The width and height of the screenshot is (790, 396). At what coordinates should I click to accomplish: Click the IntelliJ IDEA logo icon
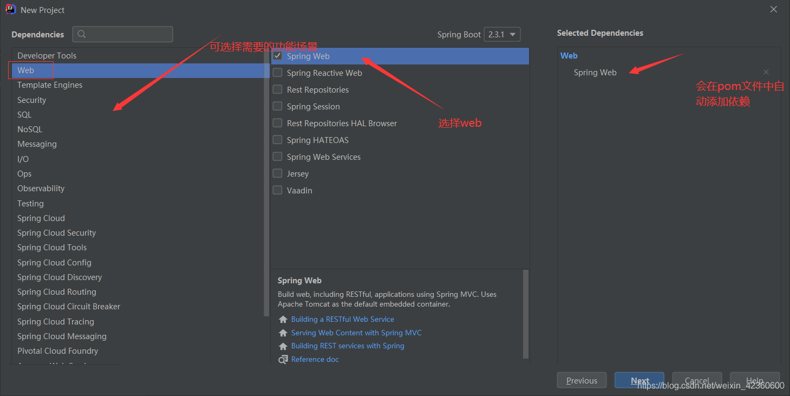tap(10, 9)
